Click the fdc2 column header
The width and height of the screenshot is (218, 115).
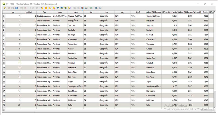pyautogui.click(x=138, y=12)
